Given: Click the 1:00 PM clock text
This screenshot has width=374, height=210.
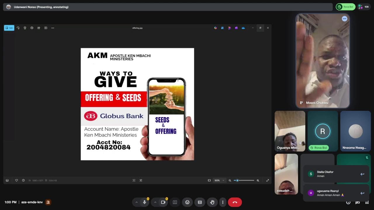Looking at the screenshot, I should tap(11, 202).
